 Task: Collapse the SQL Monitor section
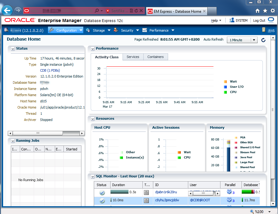93,176
